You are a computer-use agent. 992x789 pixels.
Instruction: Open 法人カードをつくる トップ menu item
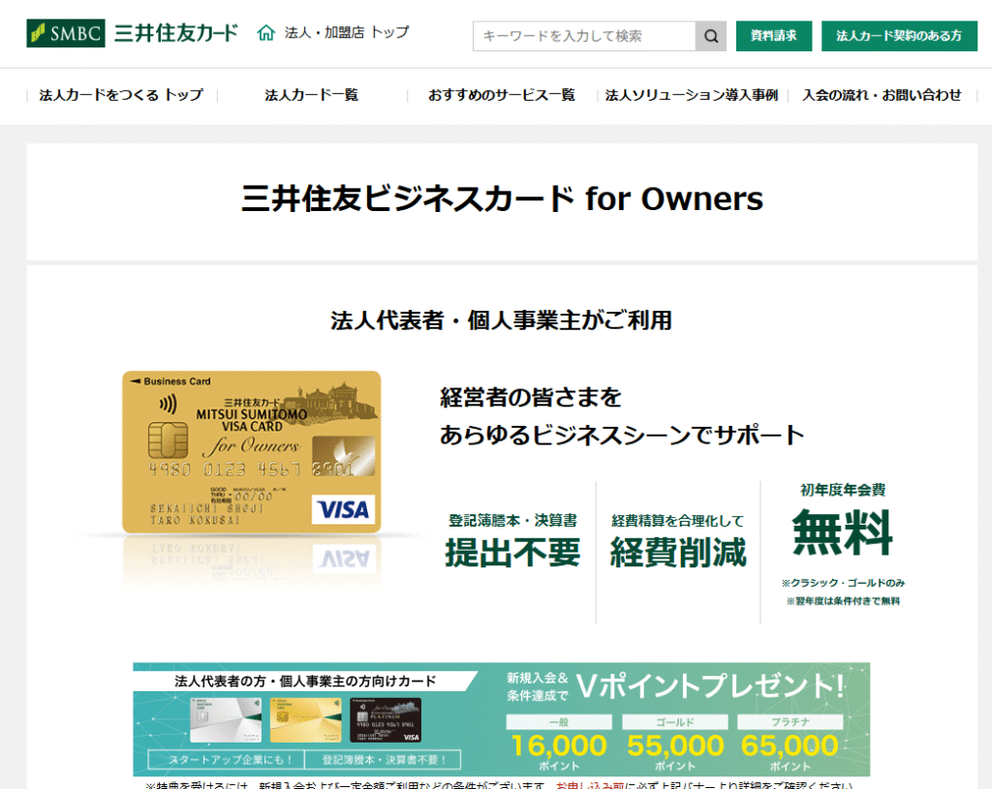pos(121,95)
